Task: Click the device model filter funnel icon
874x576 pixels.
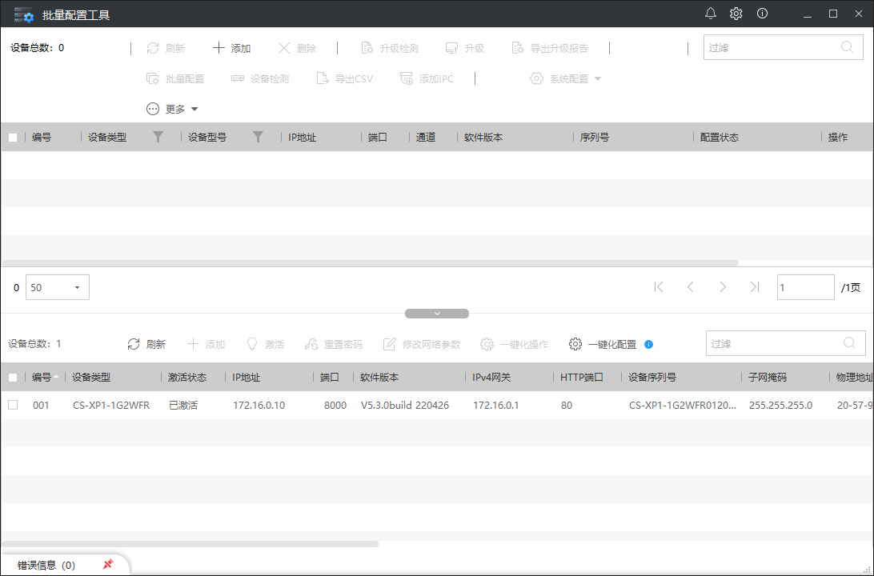Action: (258, 137)
